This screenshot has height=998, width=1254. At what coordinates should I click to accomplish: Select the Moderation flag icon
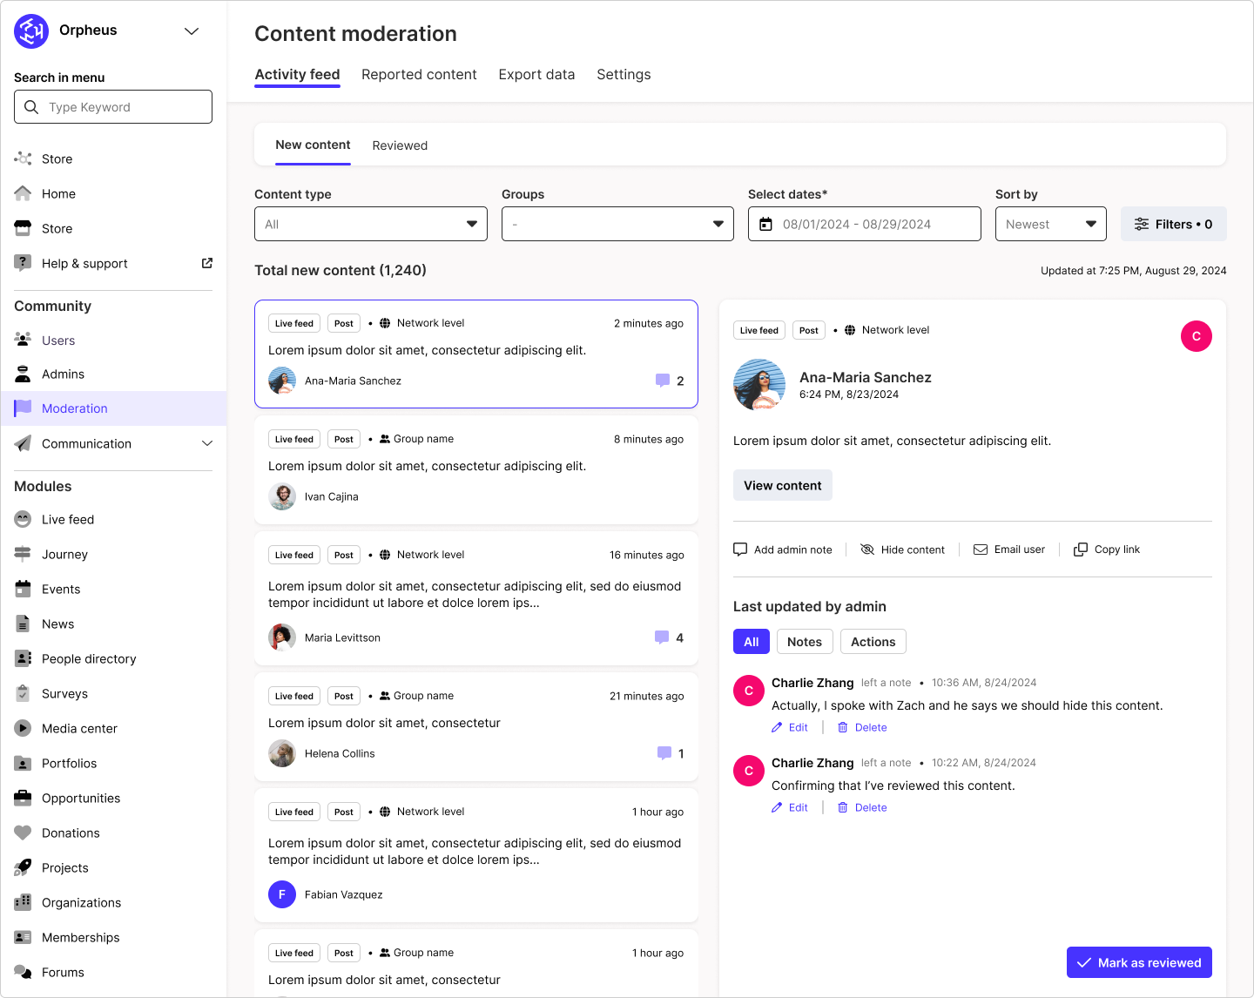tap(23, 408)
